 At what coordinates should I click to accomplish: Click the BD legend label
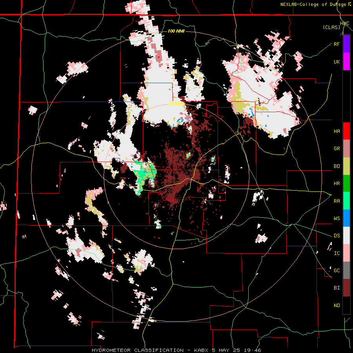click(337, 166)
